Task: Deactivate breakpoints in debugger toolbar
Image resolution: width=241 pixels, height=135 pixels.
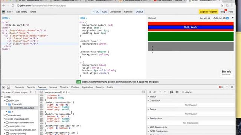Action: pyautogui.click(x=172, y=92)
